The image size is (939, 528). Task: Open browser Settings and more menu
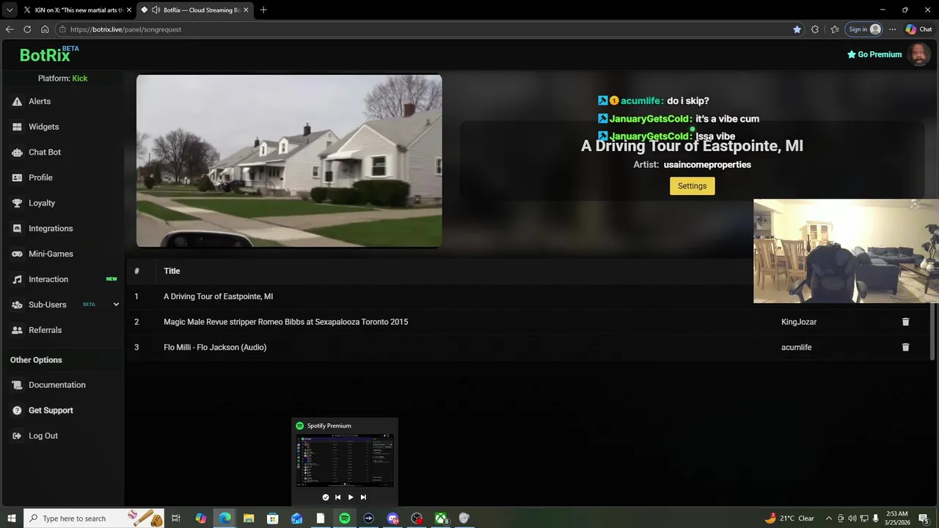point(892,29)
